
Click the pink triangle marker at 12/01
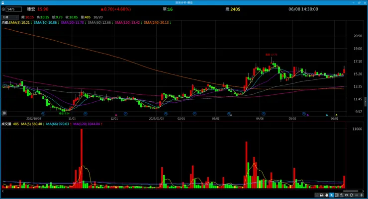point(116,115)
